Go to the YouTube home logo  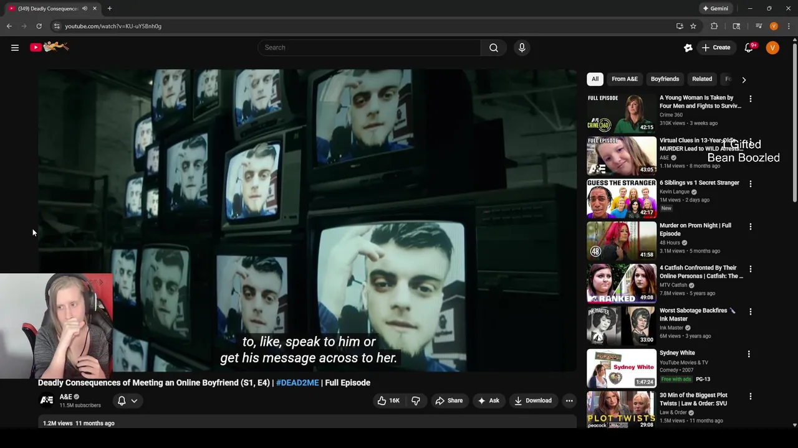[x=49, y=47]
